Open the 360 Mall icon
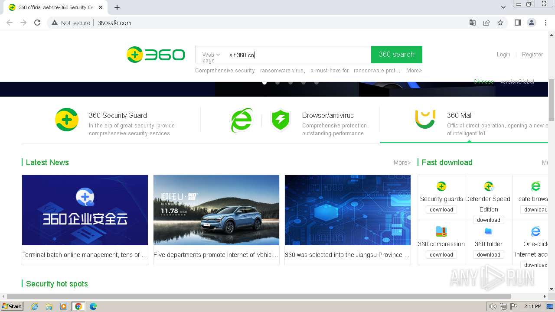 coord(425,120)
